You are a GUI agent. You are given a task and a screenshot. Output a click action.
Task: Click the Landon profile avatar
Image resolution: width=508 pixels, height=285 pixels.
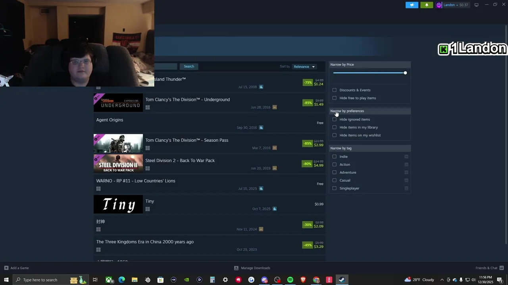(x=439, y=5)
